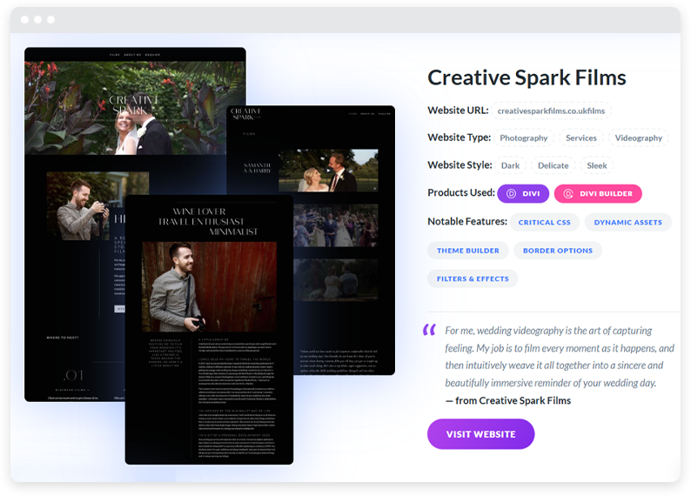Open the pink Divi Builder product badge
Viewport: 691px width, 496px height.
[x=598, y=193]
